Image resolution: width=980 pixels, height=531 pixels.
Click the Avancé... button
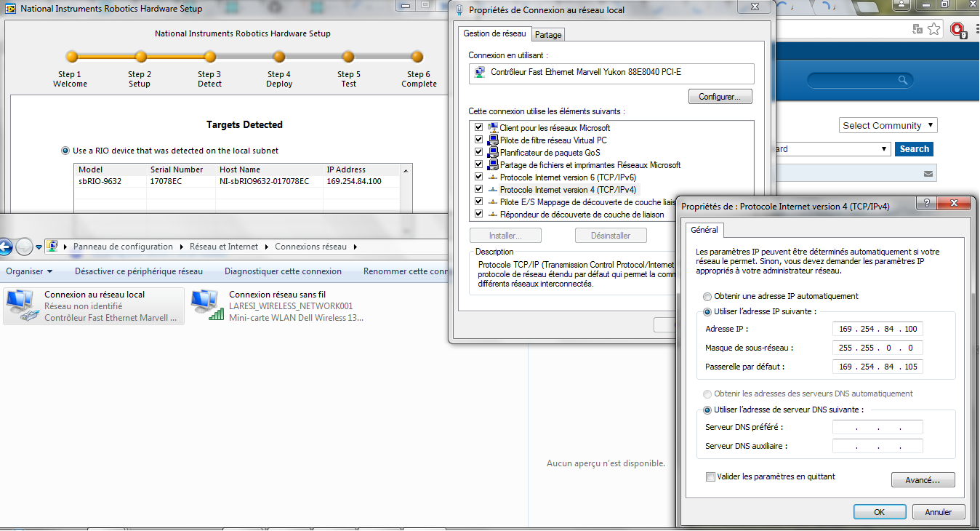923,480
